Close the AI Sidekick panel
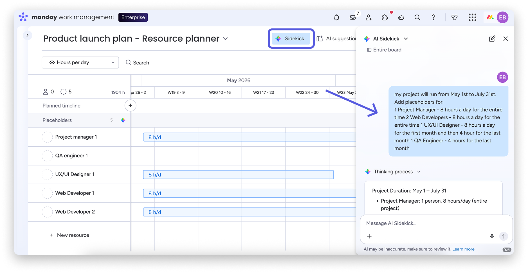The width and height of the screenshot is (528, 273). coord(505,39)
